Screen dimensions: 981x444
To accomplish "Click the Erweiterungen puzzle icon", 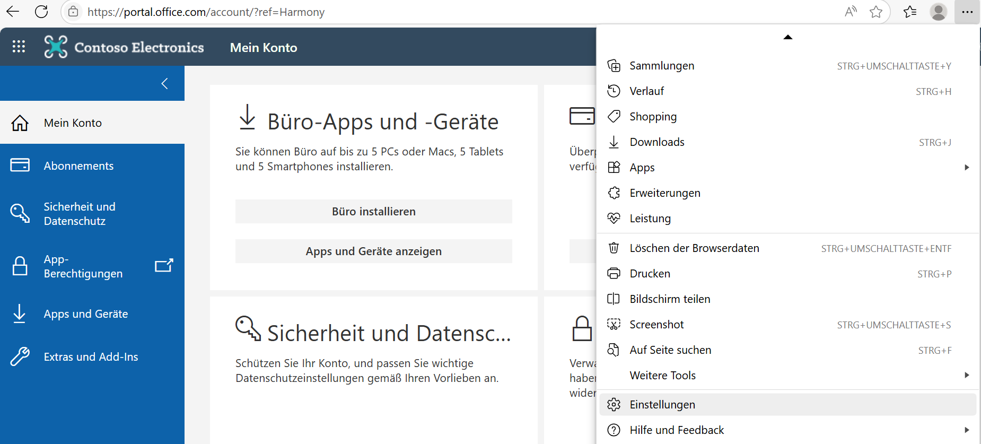I will pyautogui.click(x=614, y=193).
